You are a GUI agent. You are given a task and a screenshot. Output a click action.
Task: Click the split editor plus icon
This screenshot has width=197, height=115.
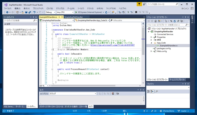click(143, 23)
